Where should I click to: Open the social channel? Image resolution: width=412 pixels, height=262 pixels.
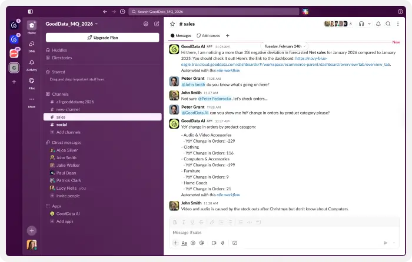pyautogui.click(x=61, y=125)
